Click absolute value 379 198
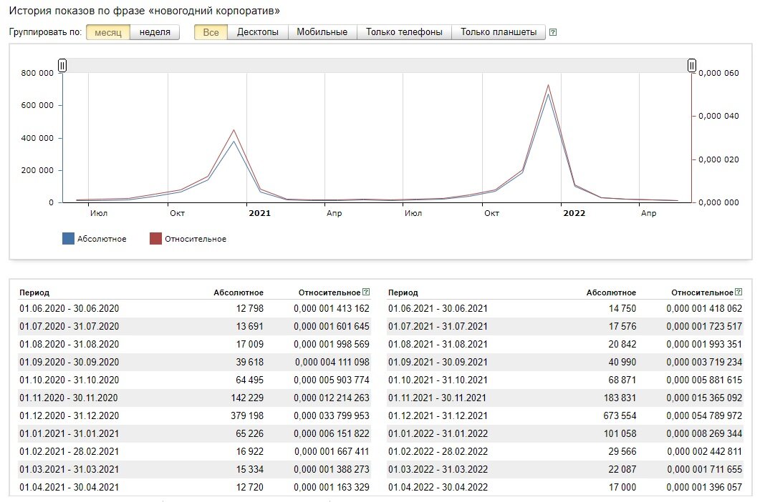The image size is (760, 502). [247, 416]
